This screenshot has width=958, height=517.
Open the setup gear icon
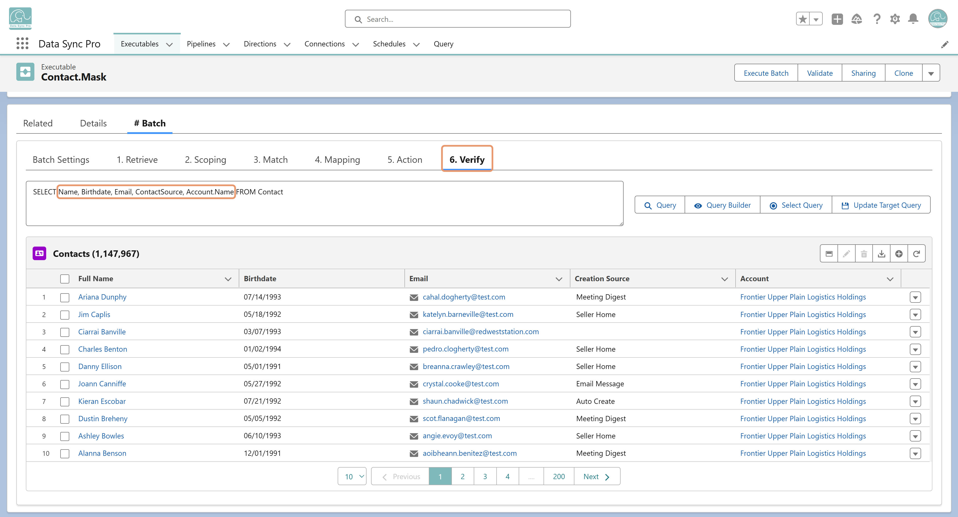coord(895,19)
